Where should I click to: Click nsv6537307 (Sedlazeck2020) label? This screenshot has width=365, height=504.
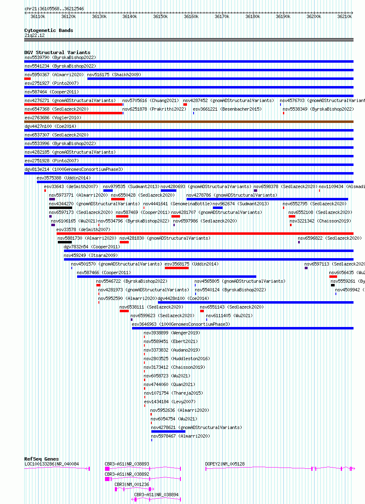pyautogui.click(x=57, y=135)
